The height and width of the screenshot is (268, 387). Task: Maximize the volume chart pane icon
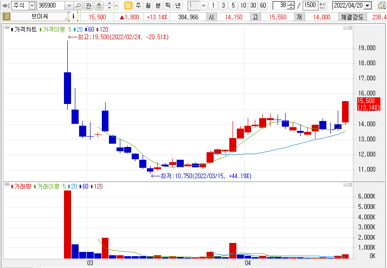[345, 185]
